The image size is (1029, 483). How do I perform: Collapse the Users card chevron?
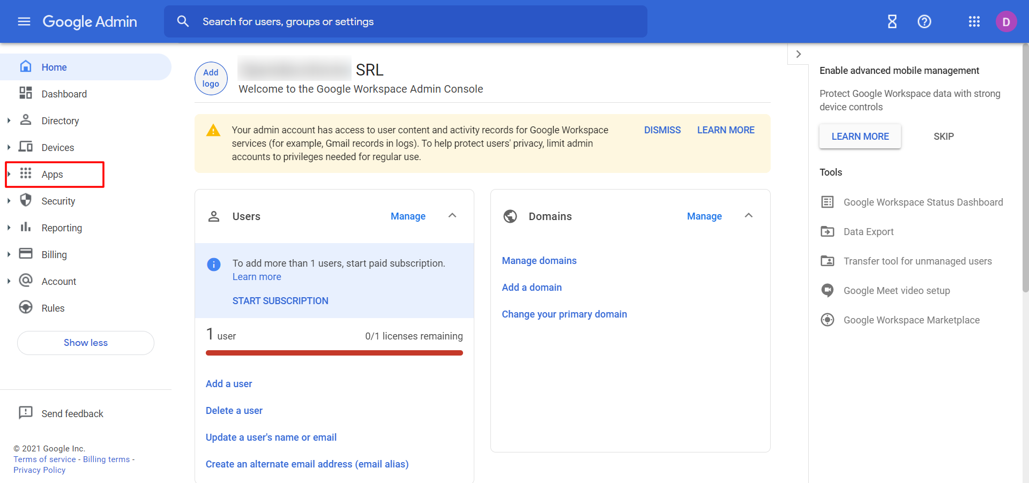[452, 216]
